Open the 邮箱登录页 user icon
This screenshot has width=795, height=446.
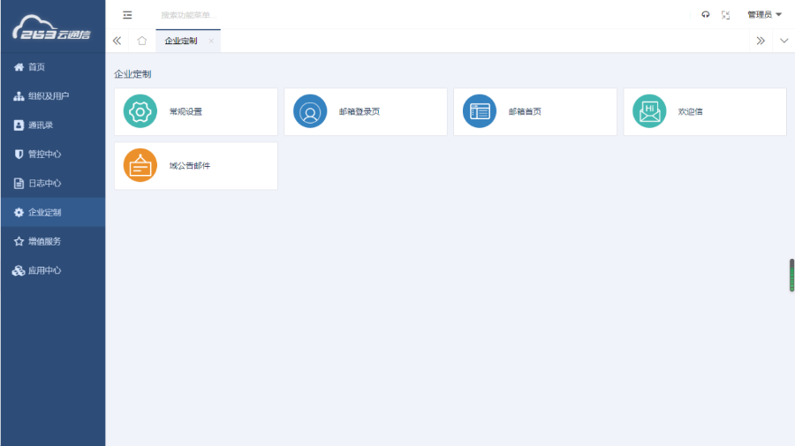tap(310, 111)
